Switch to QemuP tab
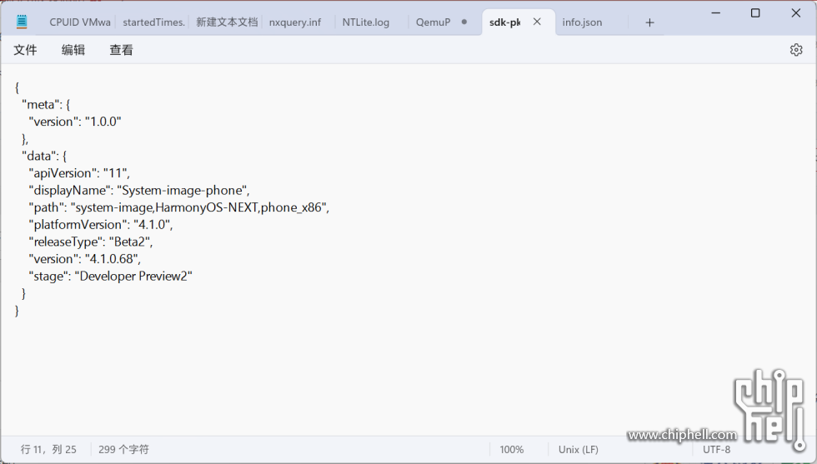Screen dimensions: 817x464 (433, 22)
